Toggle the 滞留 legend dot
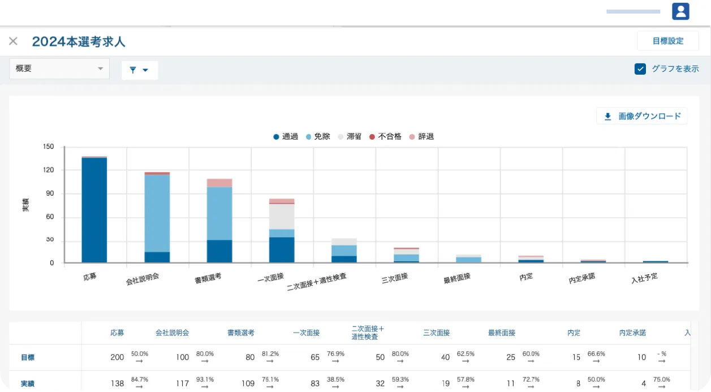 (341, 137)
